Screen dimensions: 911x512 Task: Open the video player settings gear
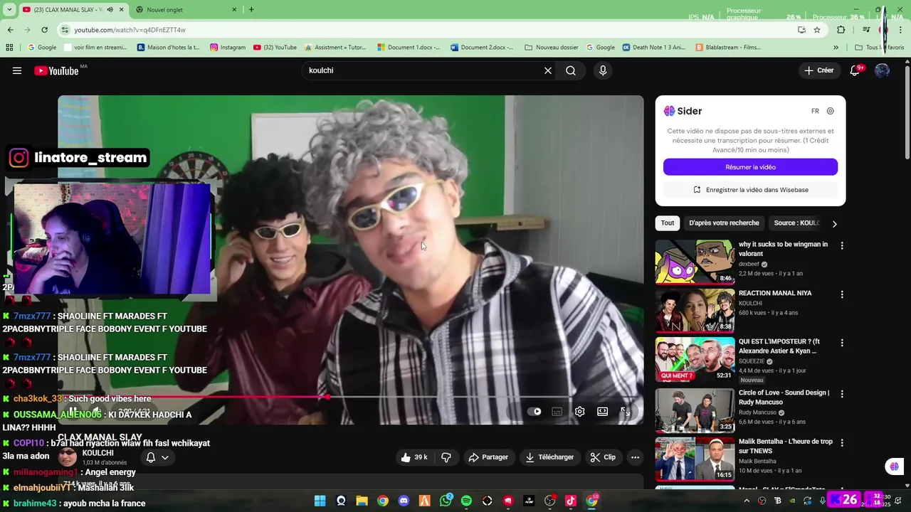(580, 411)
